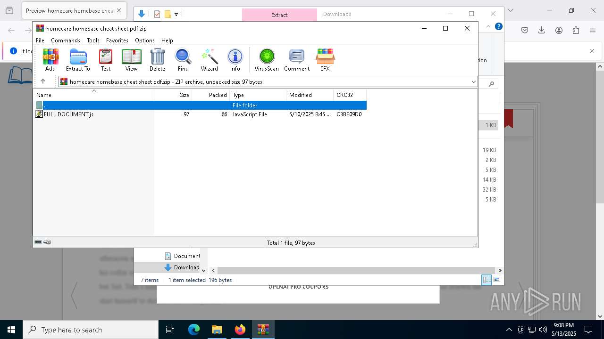Open the Commands menu
This screenshot has height=339, width=604.
pyautogui.click(x=66, y=40)
